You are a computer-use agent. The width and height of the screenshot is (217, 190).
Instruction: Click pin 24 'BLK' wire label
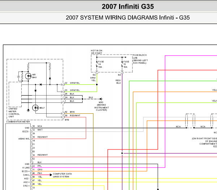[72, 97]
